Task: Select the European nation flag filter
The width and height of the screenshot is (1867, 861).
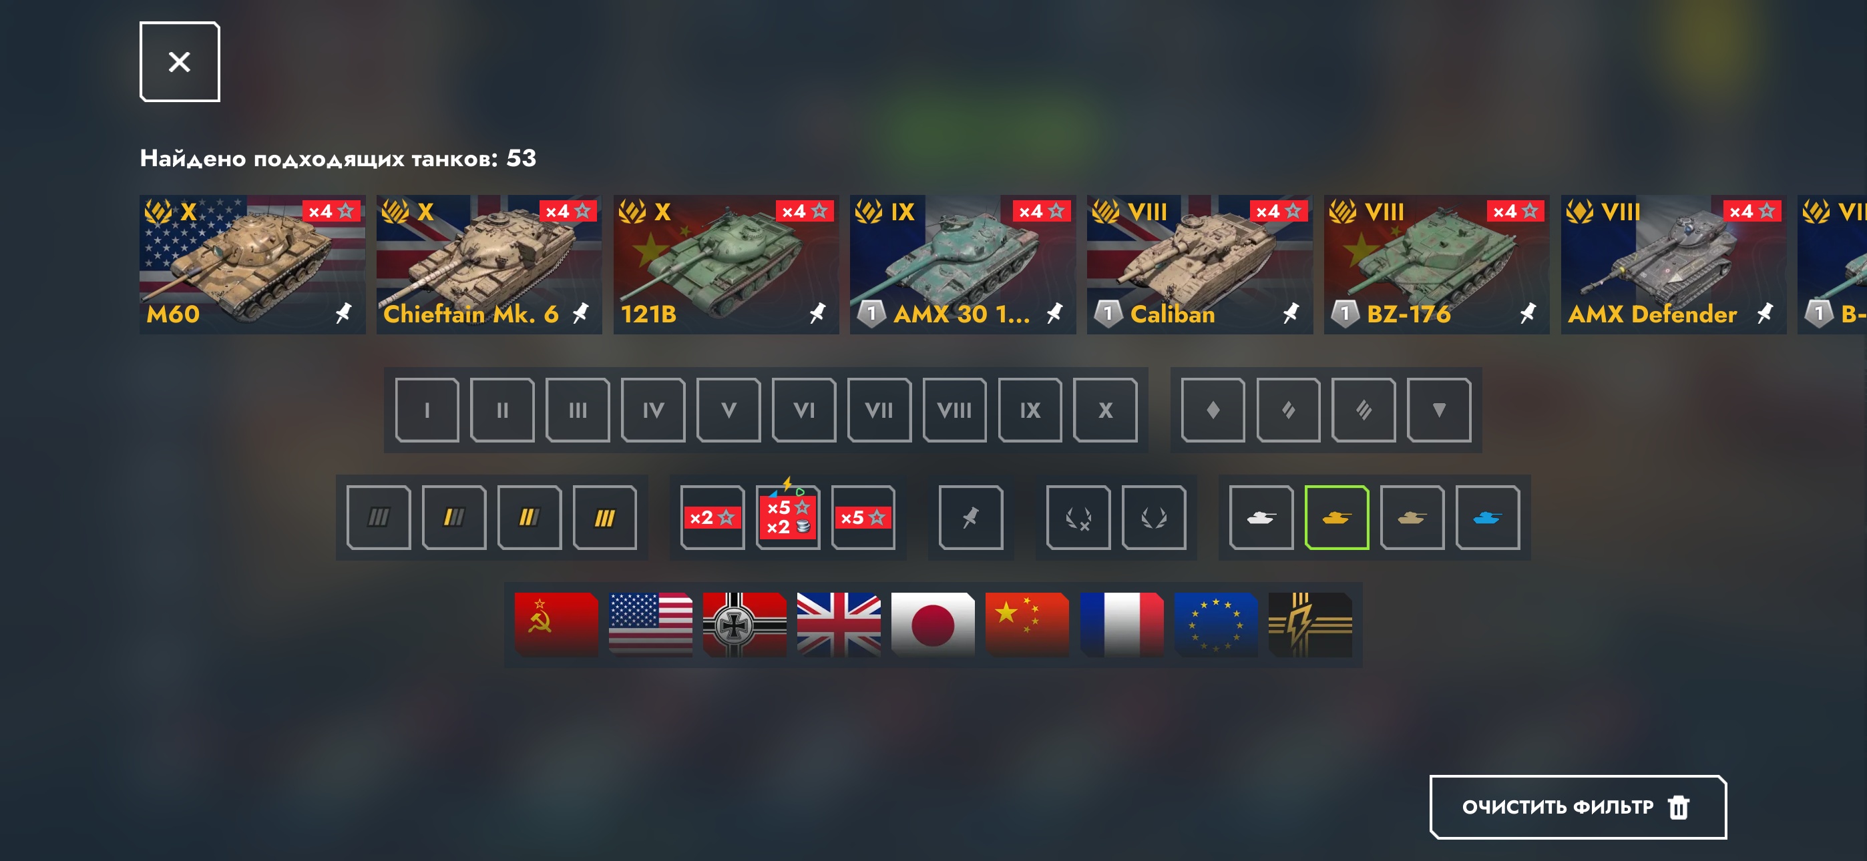Action: [x=1215, y=624]
